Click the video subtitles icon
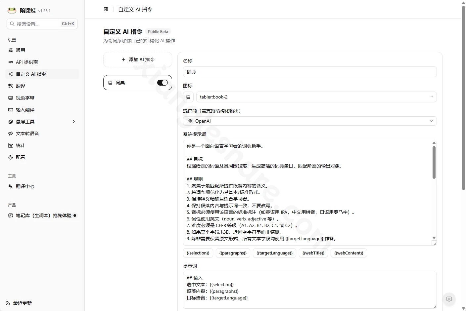The height and width of the screenshot is (311, 466). (11, 98)
